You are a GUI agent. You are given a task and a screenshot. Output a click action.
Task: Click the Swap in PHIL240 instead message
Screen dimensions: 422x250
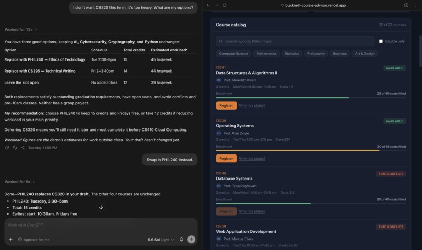click(170, 160)
